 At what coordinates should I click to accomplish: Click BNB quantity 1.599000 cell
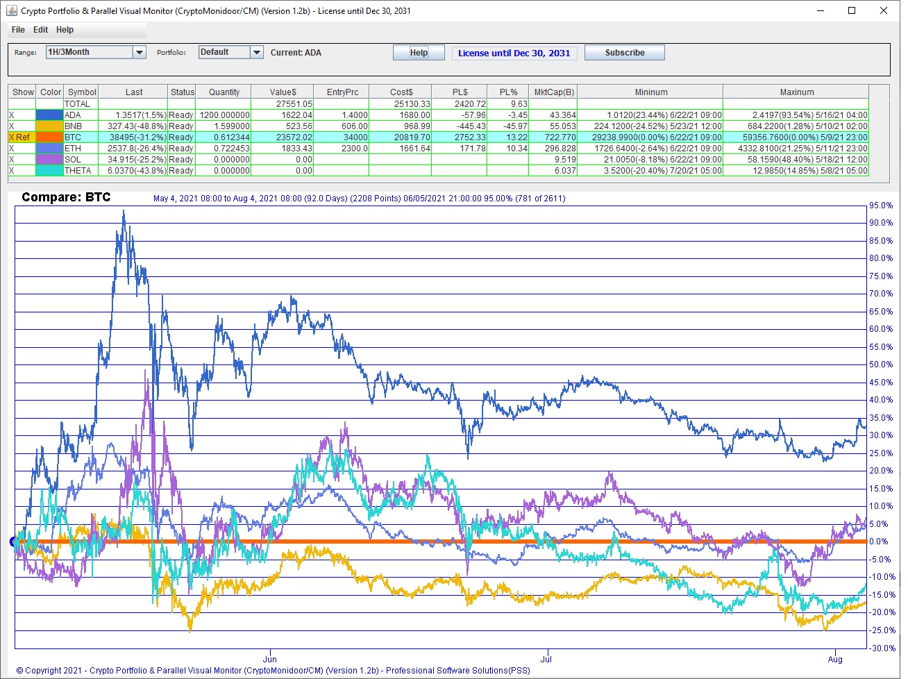pyautogui.click(x=224, y=126)
